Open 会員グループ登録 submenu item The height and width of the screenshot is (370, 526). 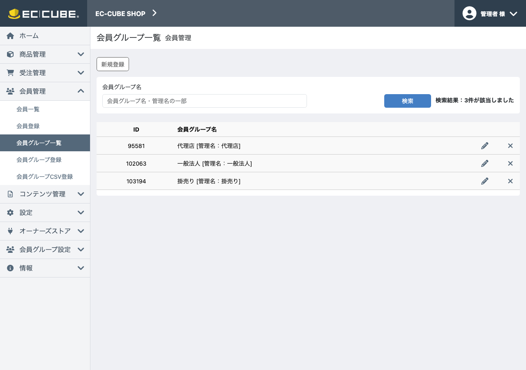coord(45,160)
